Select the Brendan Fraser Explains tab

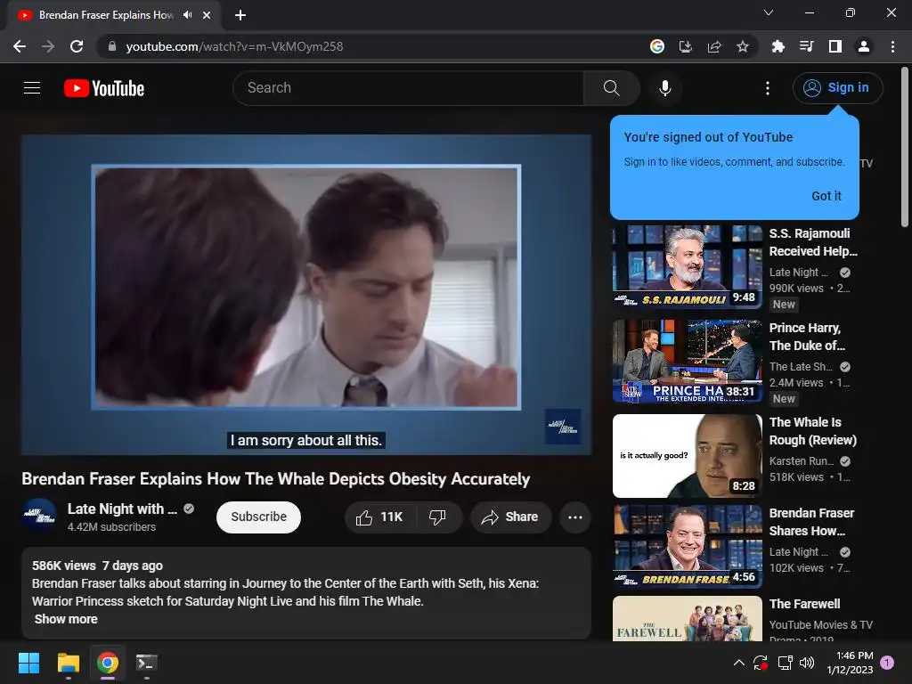click(x=106, y=15)
